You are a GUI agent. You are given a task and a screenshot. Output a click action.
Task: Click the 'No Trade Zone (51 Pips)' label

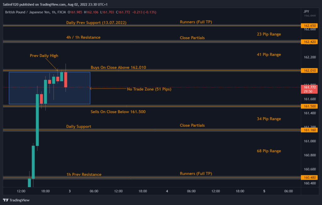[x=149, y=89]
